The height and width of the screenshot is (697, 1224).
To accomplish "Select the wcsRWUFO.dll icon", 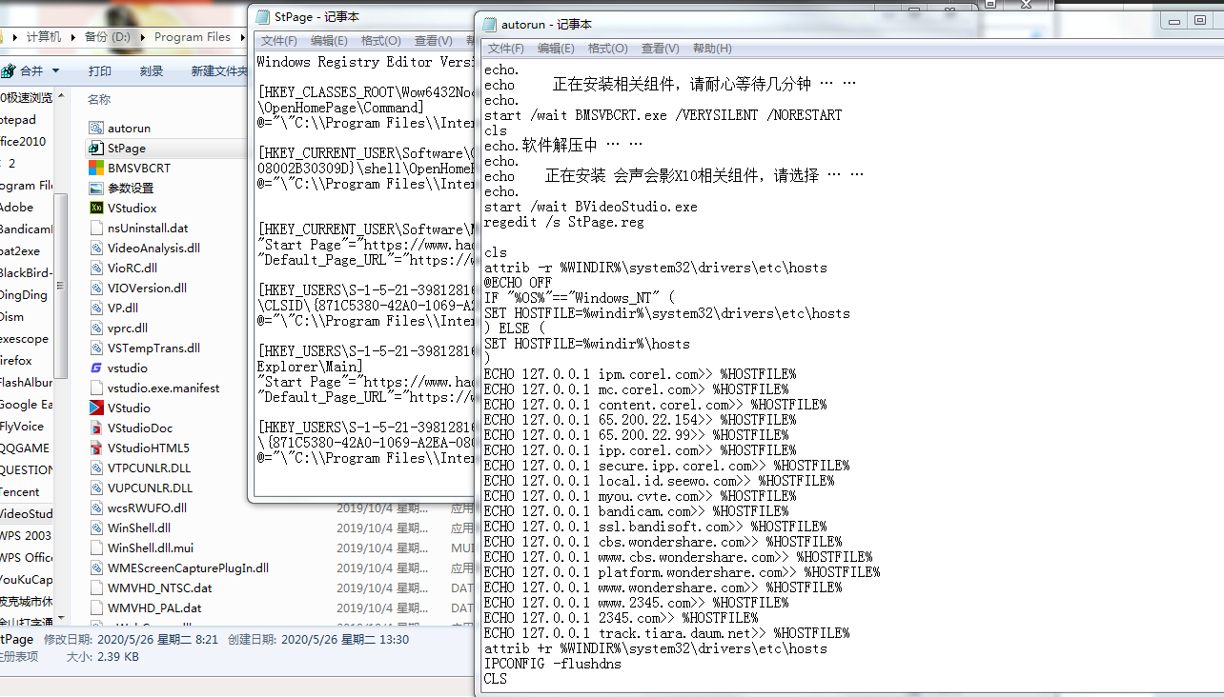I will [x=96, y=508].
